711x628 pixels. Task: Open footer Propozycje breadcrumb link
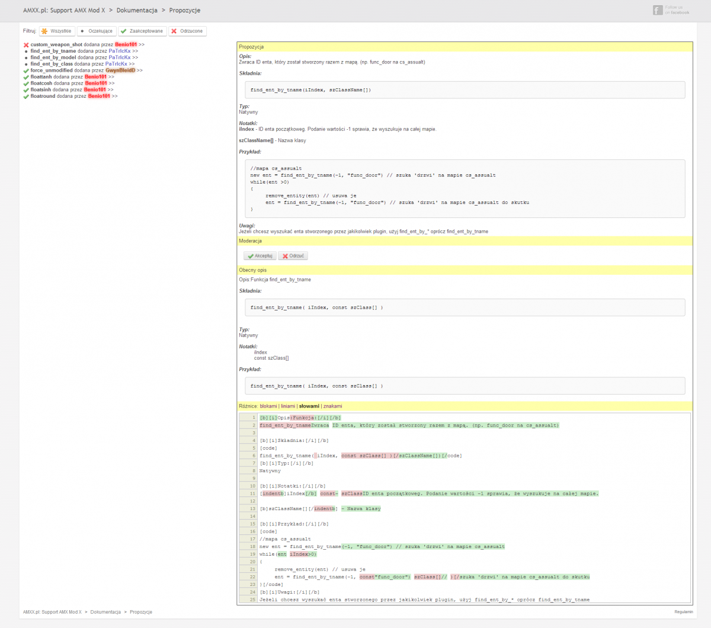[141, 612]
